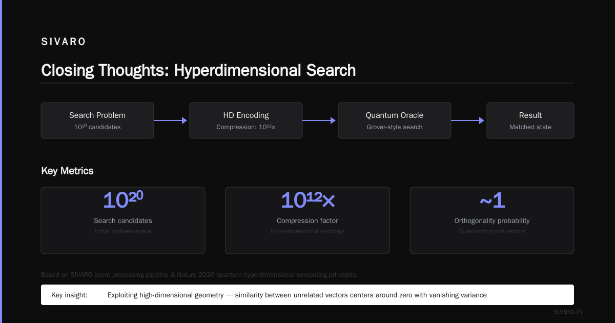The image size is (615, 323).
Task: Select the Key Metrics section heading
Action: 67,171
